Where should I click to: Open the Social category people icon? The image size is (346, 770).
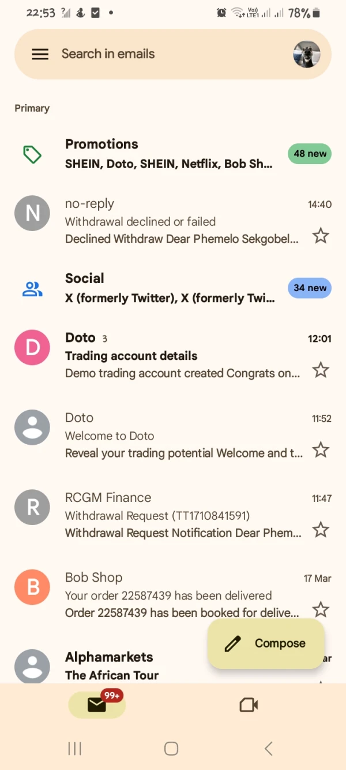[x=32, y=289]
